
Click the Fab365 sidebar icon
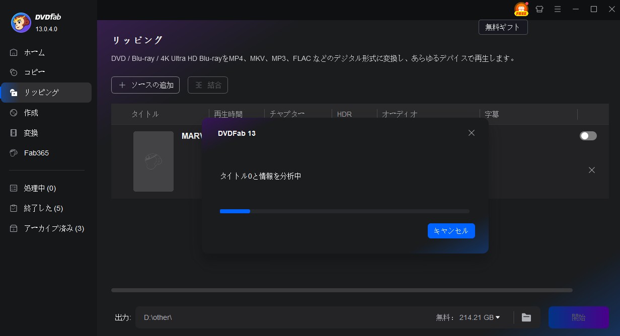click(14, 153)
